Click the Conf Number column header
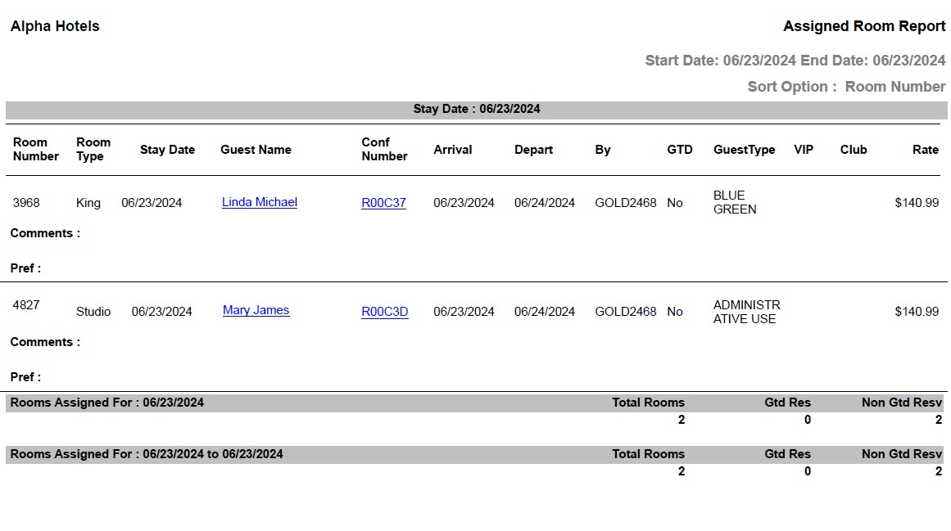 [x=384, y=149]
